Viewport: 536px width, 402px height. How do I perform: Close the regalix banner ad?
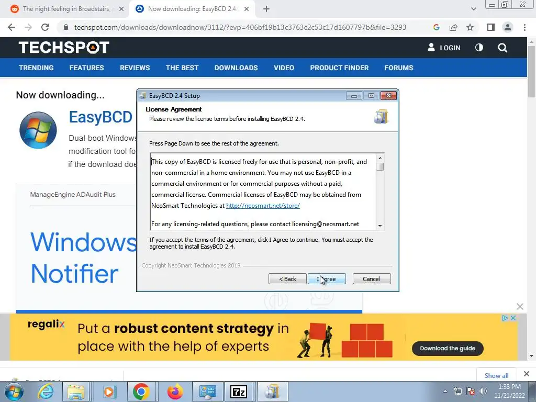click(x=513, y=318)
